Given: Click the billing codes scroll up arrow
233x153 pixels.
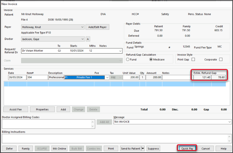Looking at the screenshot, I should coord(93,122).
